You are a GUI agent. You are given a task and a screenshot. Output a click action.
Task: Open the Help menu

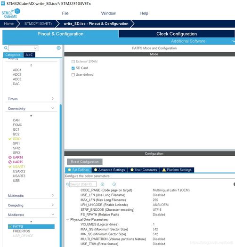click(144, 13)
